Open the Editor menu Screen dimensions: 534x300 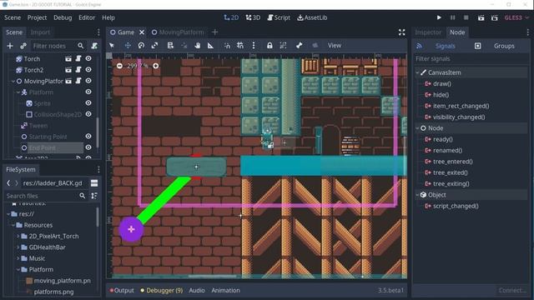tap(87, 17)
